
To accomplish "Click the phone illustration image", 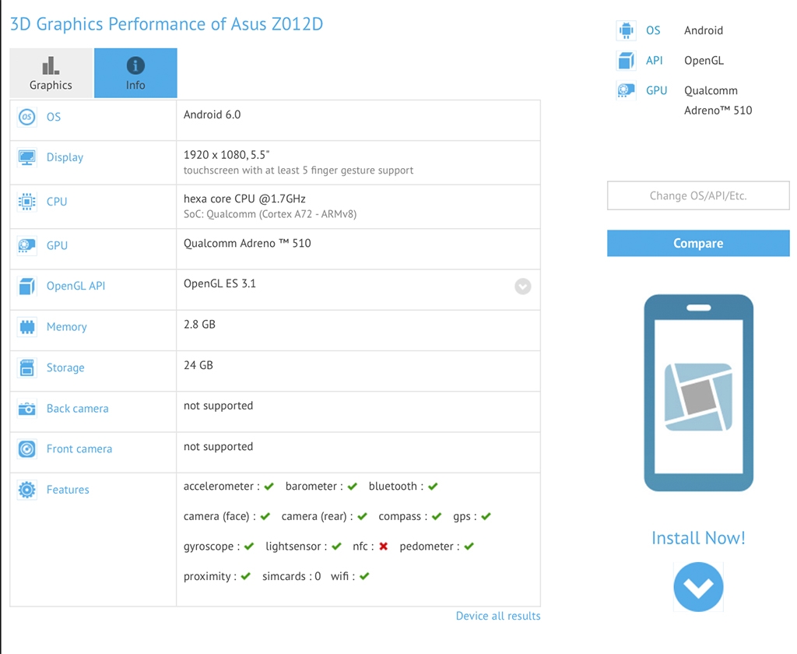I will click(698, 392).
